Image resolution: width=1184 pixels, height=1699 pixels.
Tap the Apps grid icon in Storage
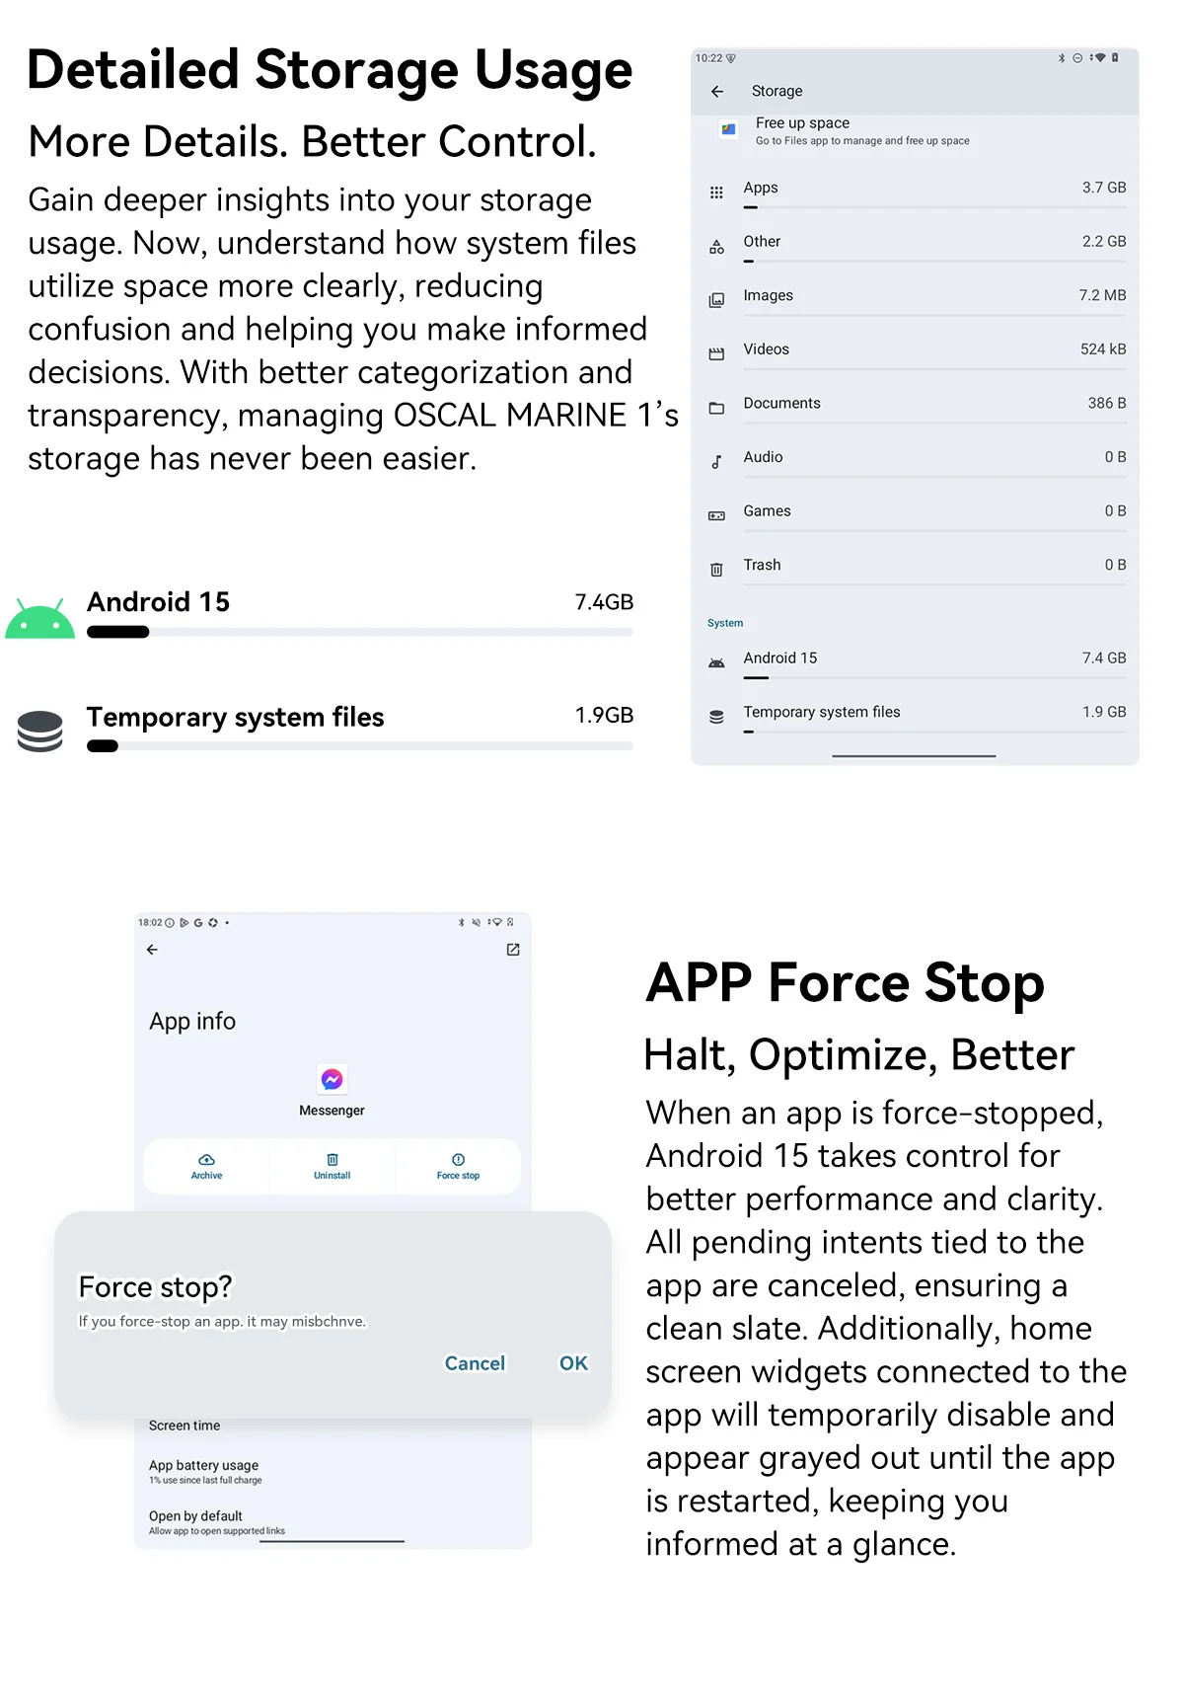click(716, 193)
